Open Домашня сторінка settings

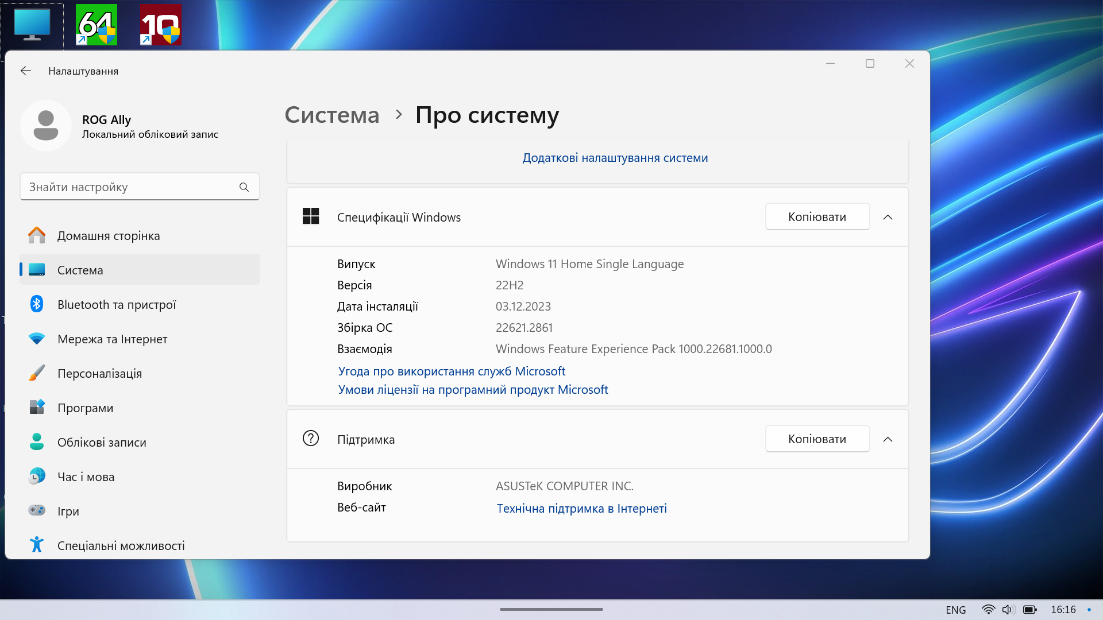point(109,235)
